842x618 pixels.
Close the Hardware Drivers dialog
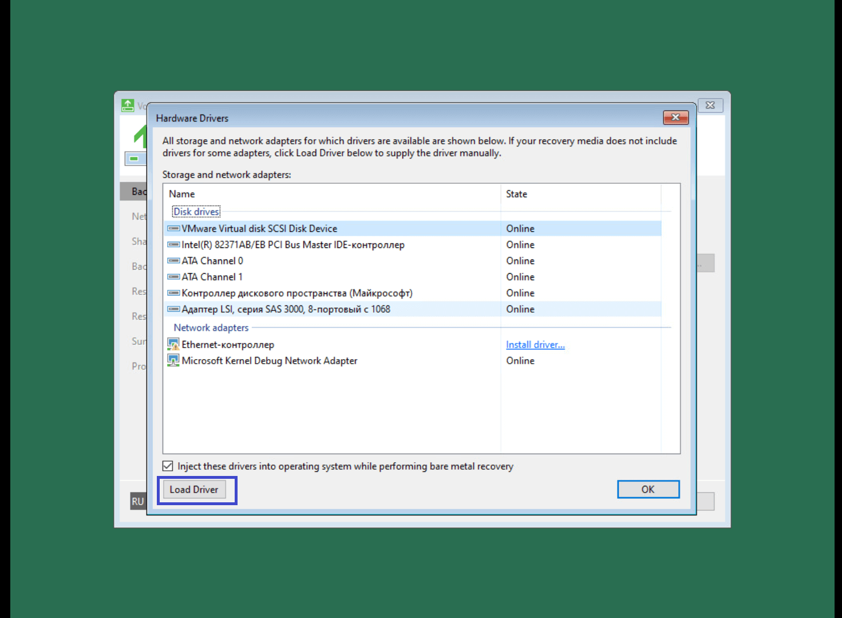[675, 117]
